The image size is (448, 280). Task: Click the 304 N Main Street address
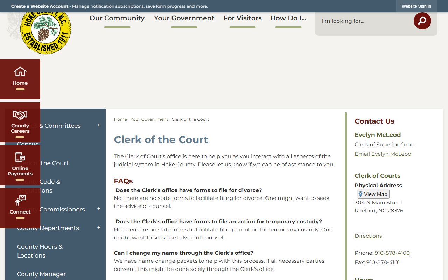click(379, 203)
